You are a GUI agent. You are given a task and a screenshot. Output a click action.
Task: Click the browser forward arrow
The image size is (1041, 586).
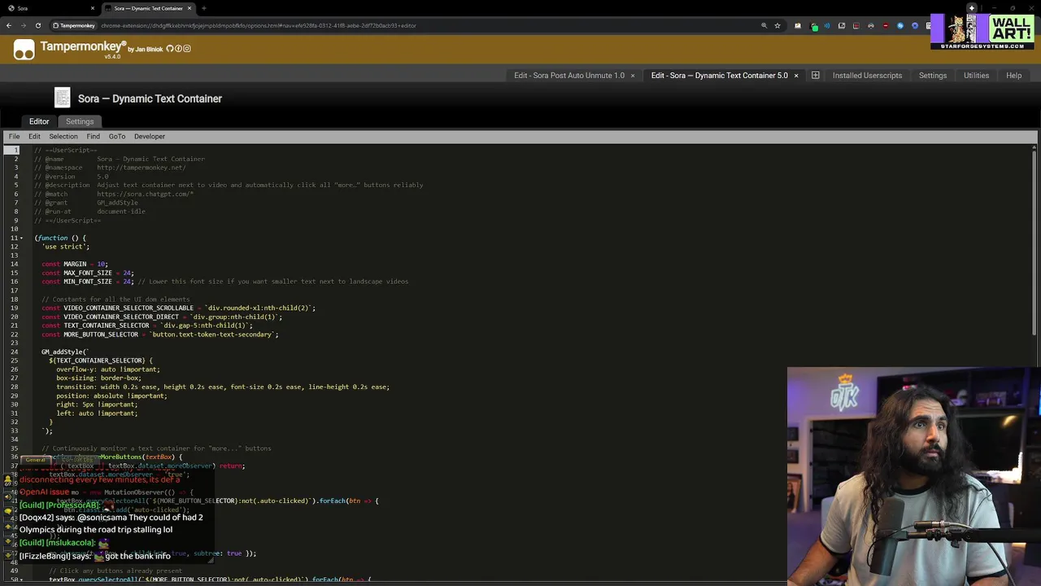tap(24, 25)
